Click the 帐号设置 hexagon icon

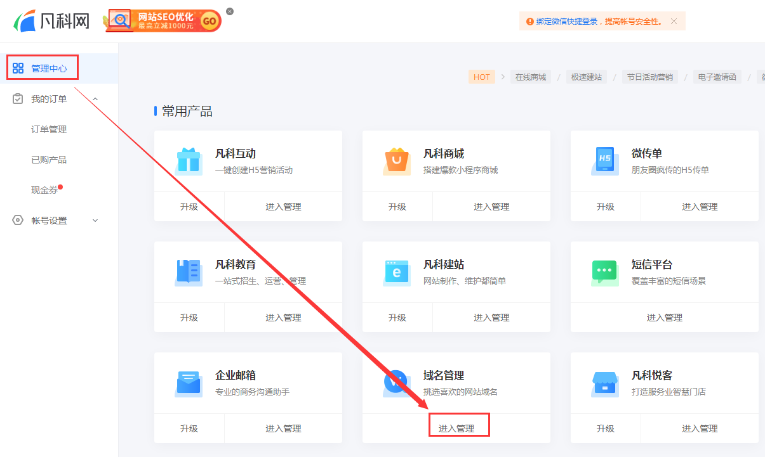[18, 221]
